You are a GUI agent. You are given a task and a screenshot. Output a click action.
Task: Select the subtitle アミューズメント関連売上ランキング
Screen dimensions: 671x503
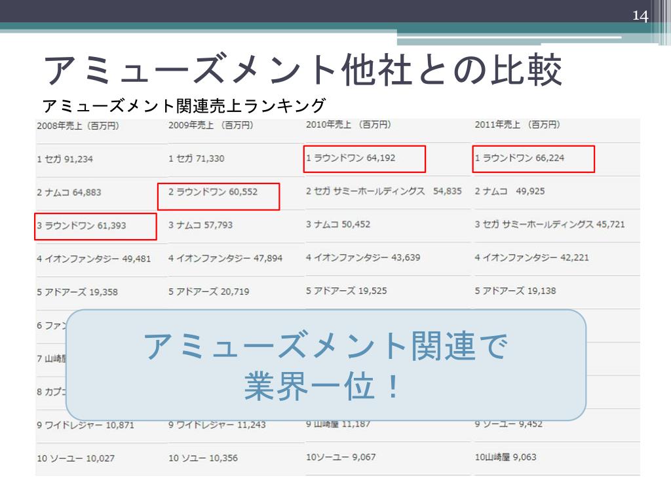(x=184, y=105)
